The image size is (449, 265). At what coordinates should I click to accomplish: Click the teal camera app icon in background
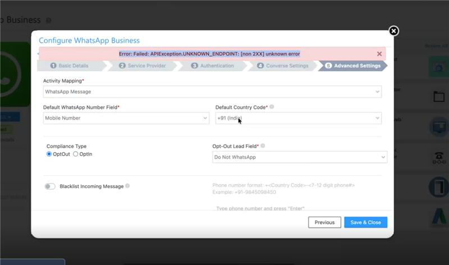click(x=438, y=67)
